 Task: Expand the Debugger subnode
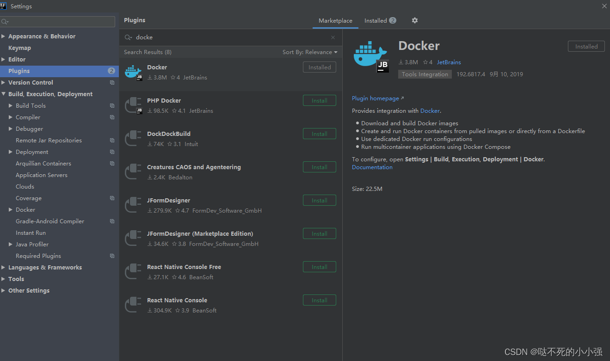coord(11,129)
